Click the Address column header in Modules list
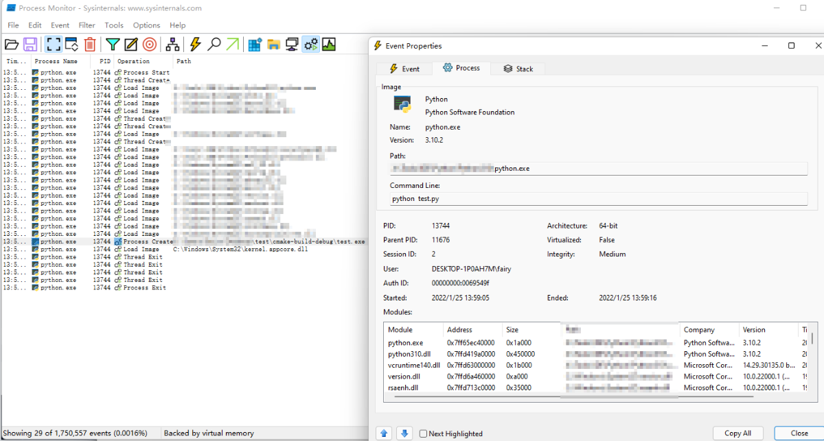 (471, 330)
